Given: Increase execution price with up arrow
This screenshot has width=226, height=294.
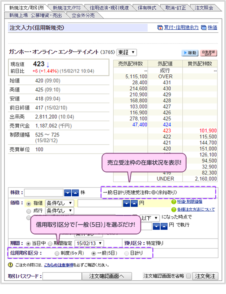Looking at the screenshot, I should pyautogui.click(x=164, y=226).
